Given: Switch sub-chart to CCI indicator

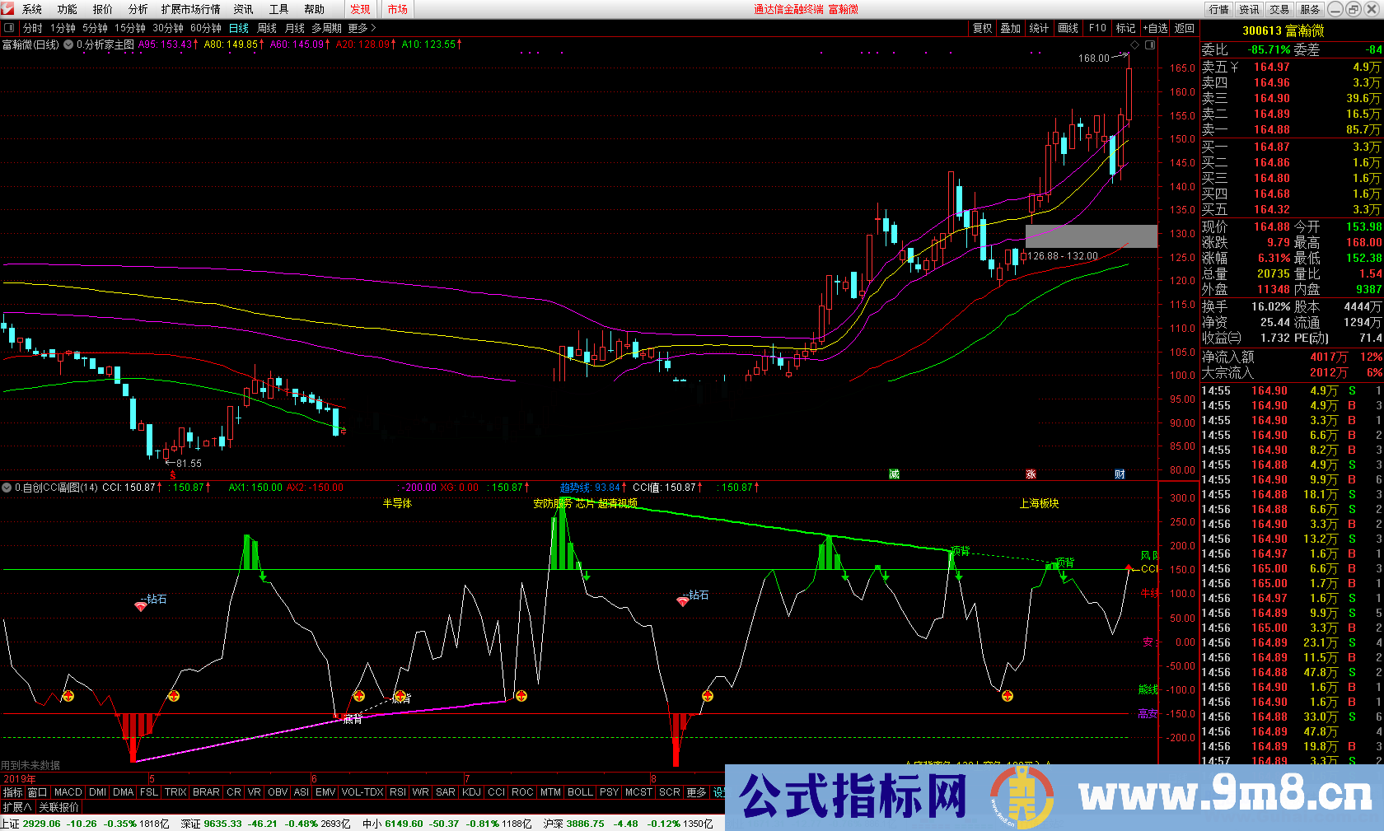Looking at the screenshot, I should pyautogui.click(x=496, y=792).
